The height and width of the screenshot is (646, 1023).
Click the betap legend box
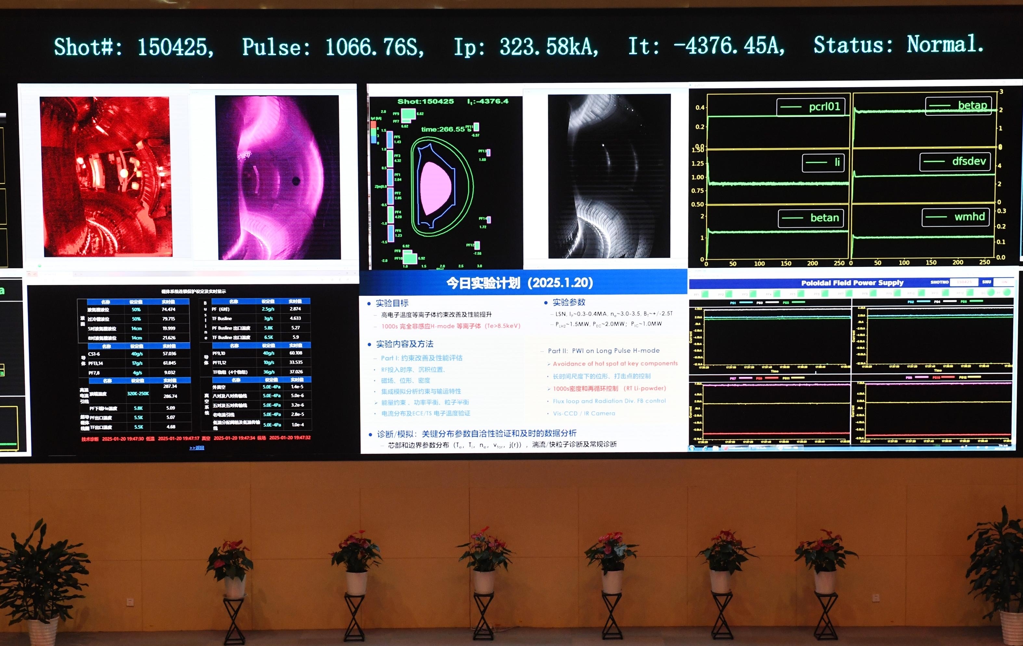[958, 106]
